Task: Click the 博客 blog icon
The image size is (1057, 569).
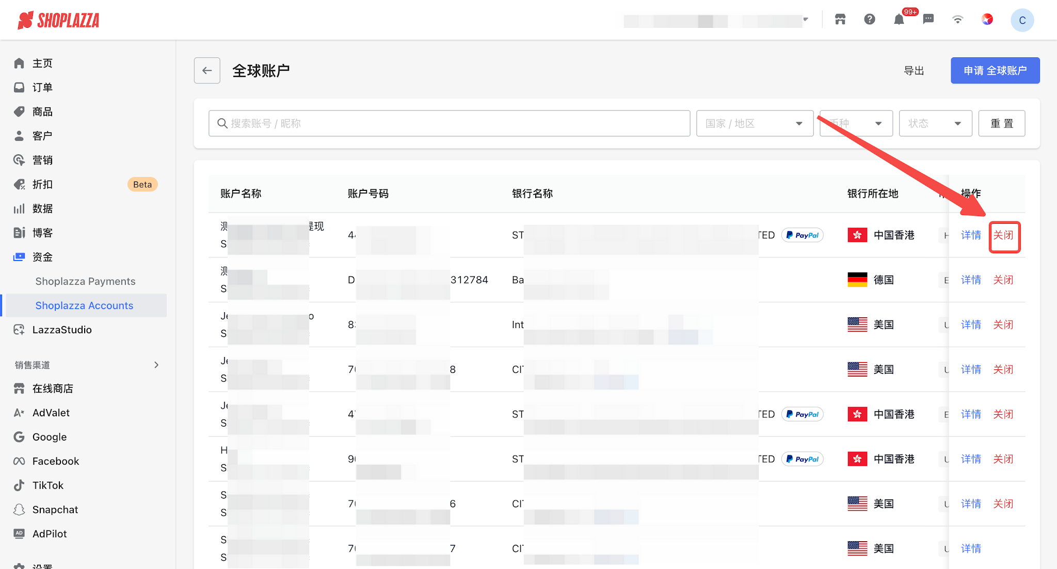Action: [19, 233]
